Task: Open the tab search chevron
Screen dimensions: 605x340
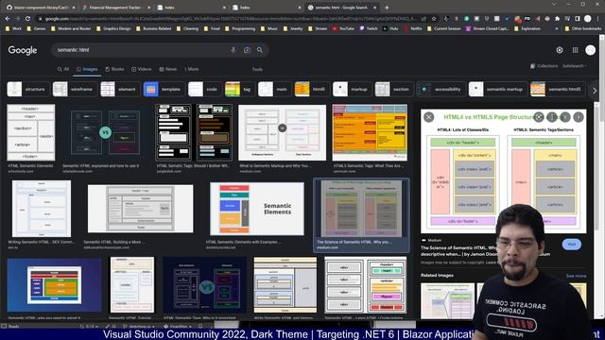Action: 554,5
